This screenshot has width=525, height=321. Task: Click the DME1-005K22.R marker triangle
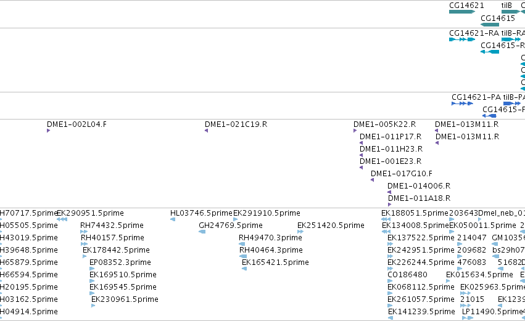pyautogui.click(x=355, y=131)
